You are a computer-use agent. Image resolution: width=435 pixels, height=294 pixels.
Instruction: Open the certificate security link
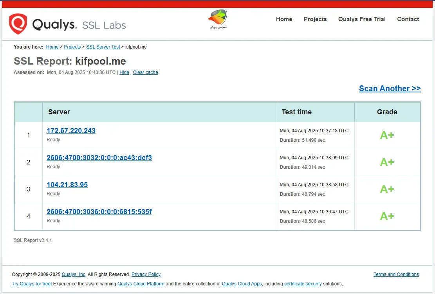303,284
